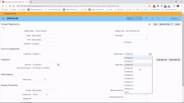Reload the page with refresh icon

pyautogui.click(x=10, y=6)
